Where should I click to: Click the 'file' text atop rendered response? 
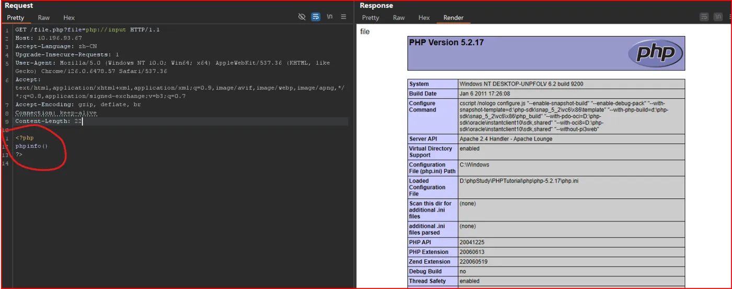[365, 32]
